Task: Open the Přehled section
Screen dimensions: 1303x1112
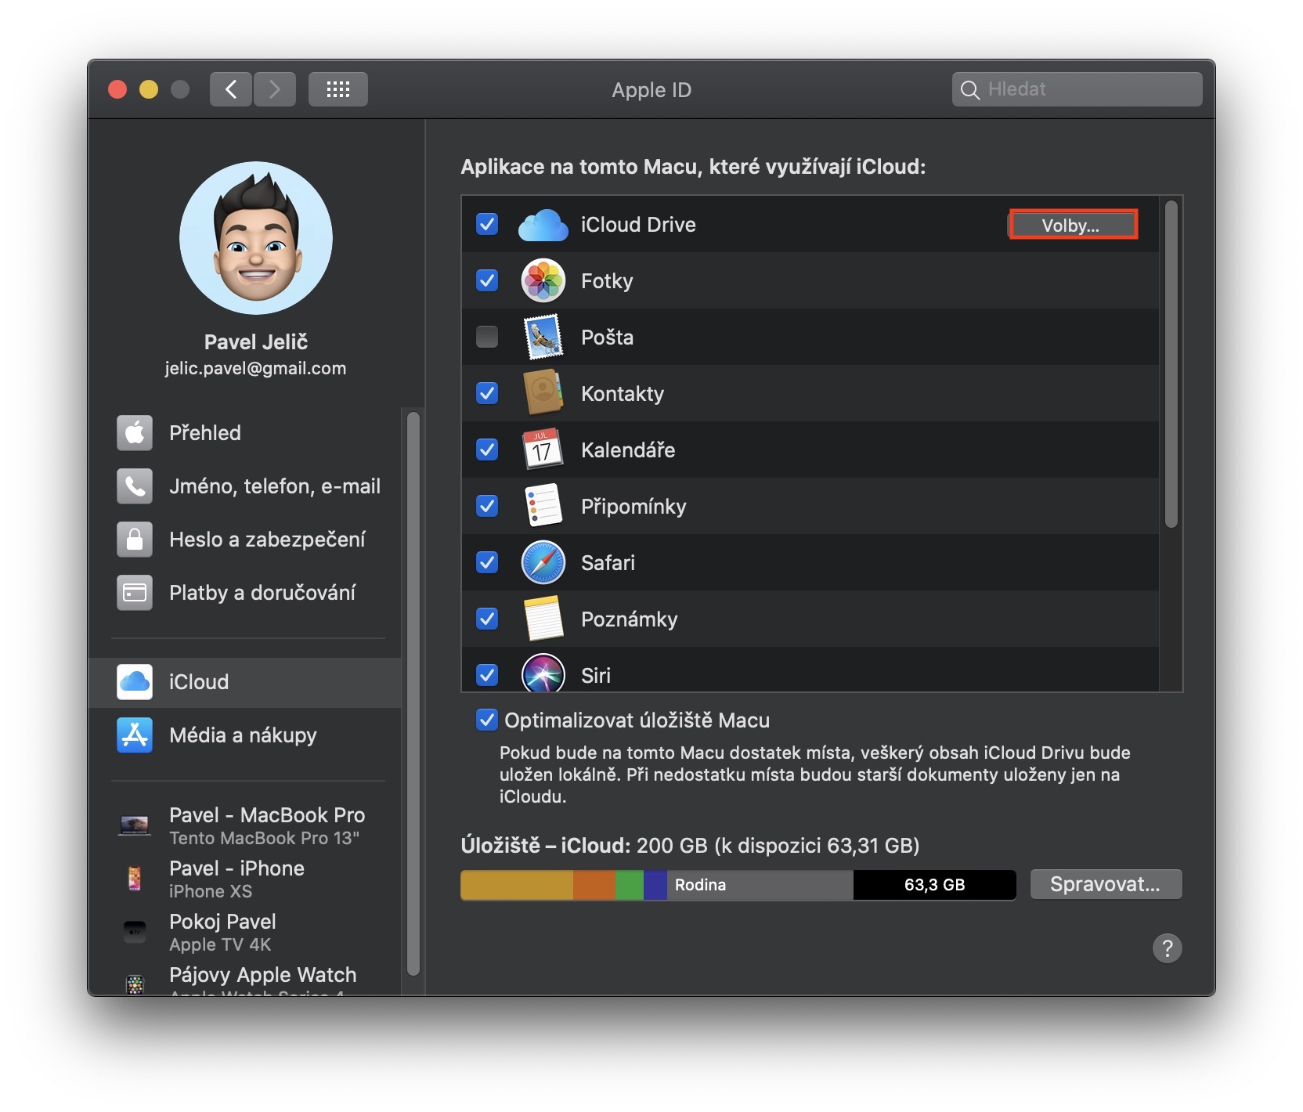Action: [x=245, y=433]
